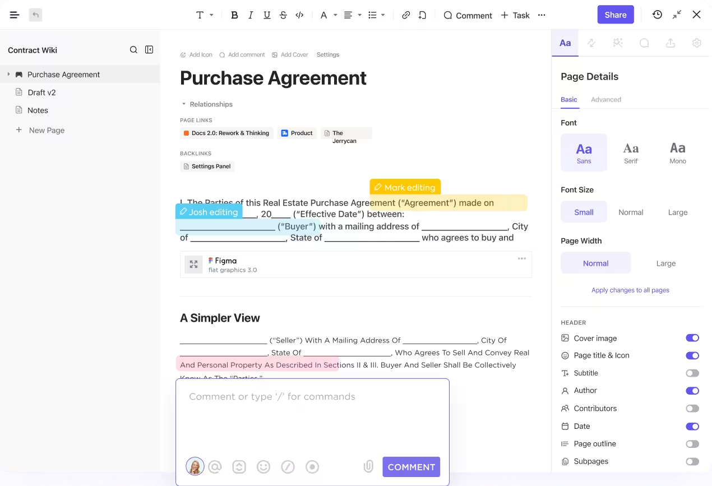Switch to the Advanced tab
The image size is (712, 486).
click(605, 99)
